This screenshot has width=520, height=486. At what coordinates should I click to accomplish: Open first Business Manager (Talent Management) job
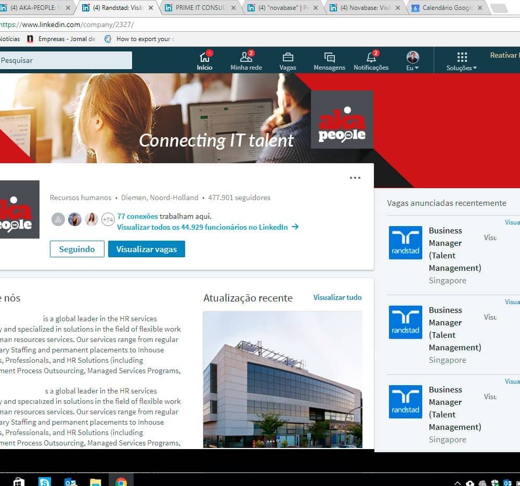click(x=454, y=249)
